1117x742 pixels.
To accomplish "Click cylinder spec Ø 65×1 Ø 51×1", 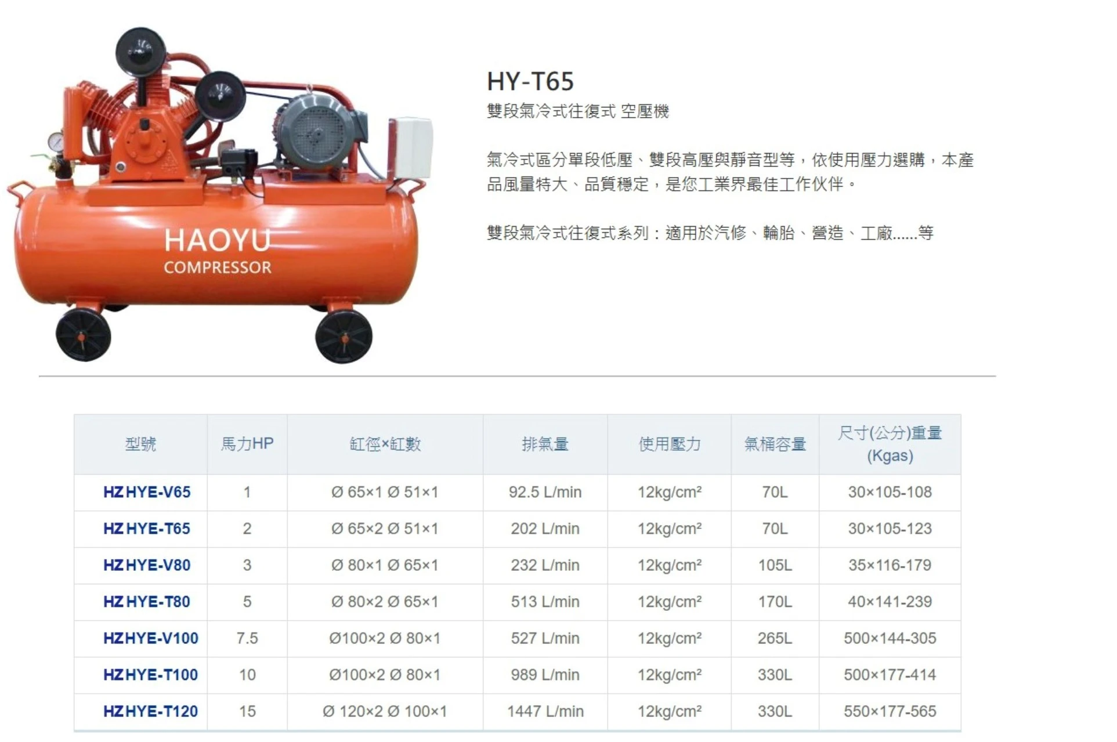I will (385, 493).
